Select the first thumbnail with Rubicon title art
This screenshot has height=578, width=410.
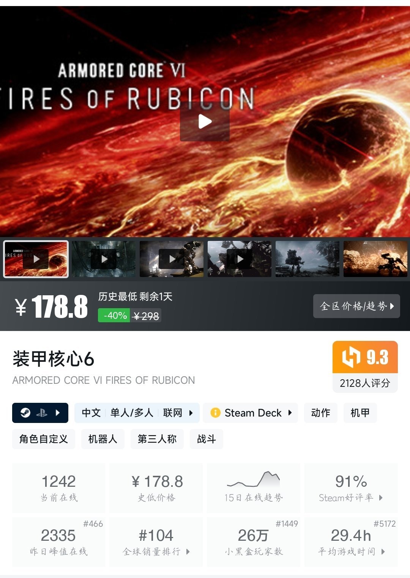point(36,259)
